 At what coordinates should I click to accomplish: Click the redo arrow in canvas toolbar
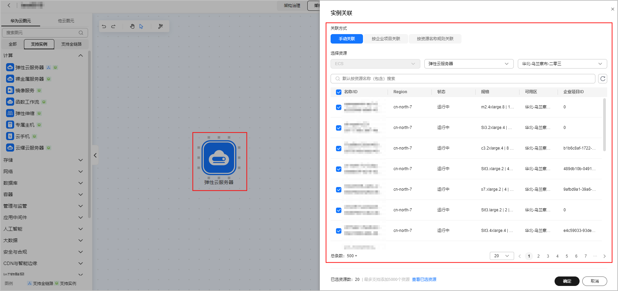113,26
